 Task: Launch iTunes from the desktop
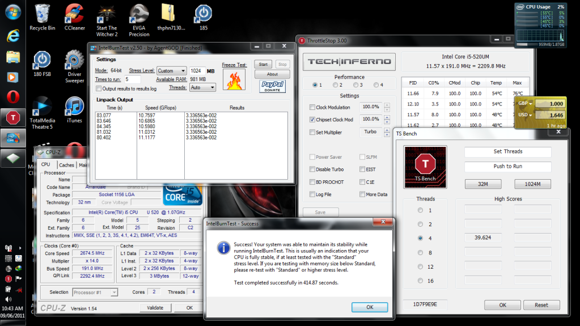(74, 109)
